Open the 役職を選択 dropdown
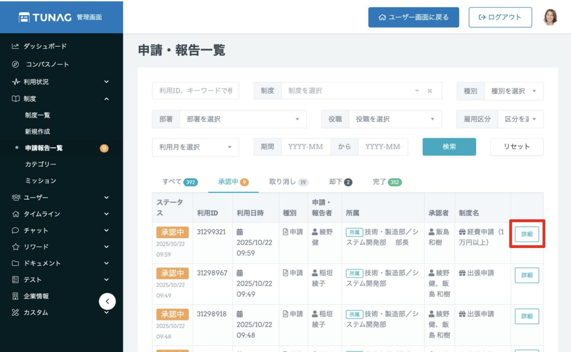The height and width of the screenshot is (352, 571). [395, 119]
